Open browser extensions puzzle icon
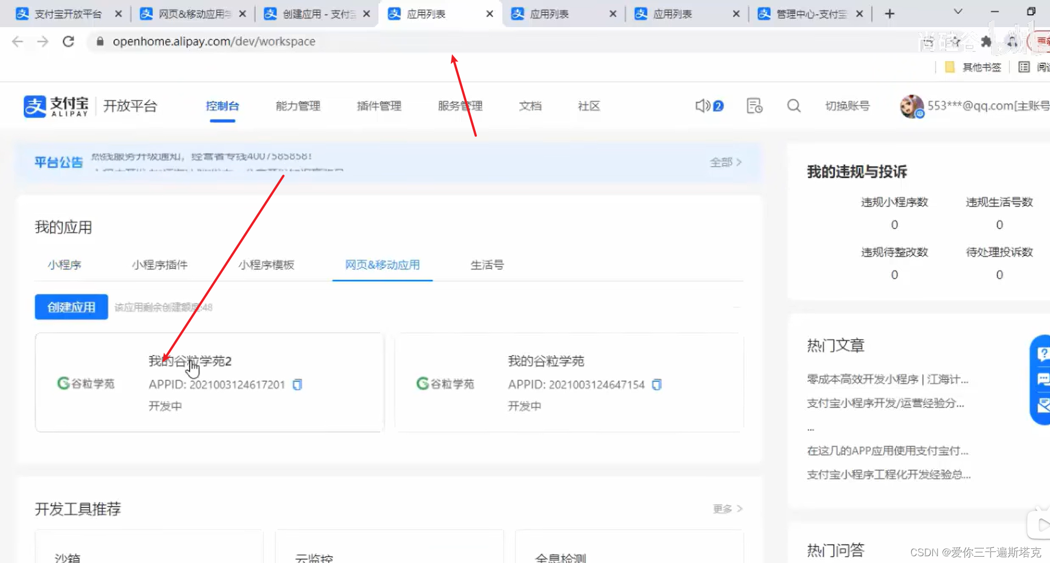 pyautogui.click(x=986, y=41)
